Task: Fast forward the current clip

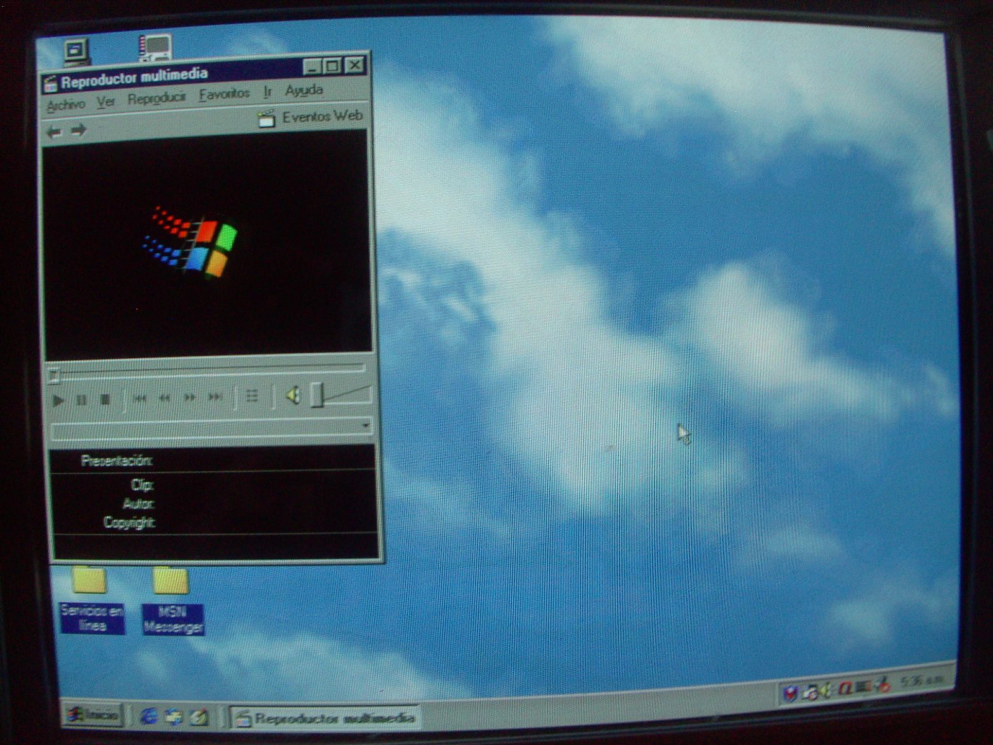Action: pyautogui.click(x=190, y=397)
